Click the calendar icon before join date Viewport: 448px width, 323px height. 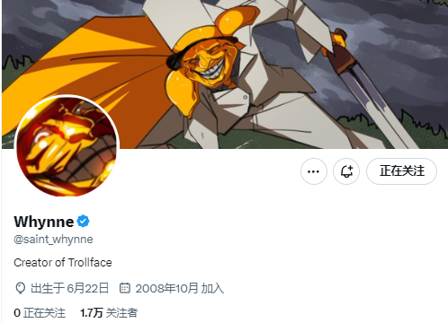tap(125, 288)
